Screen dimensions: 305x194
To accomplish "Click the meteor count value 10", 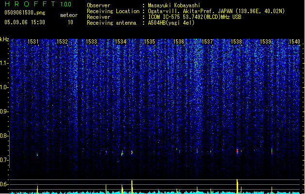I will tap(70, 22).
